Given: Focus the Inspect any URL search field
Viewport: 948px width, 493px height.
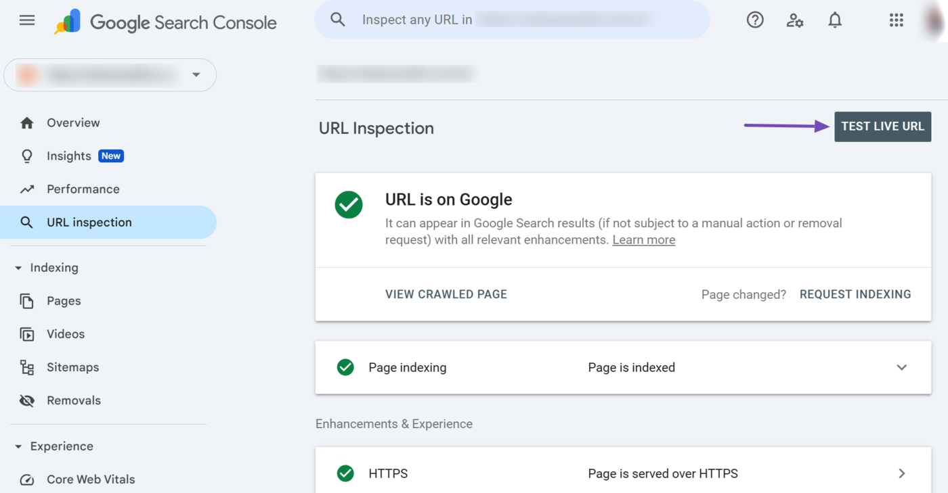Looking at the screenshot, I should coord(513,20).
